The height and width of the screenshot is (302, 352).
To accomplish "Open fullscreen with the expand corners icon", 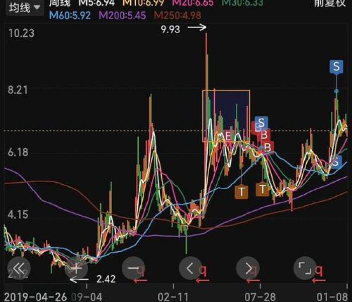I will [x=305, y=268].
